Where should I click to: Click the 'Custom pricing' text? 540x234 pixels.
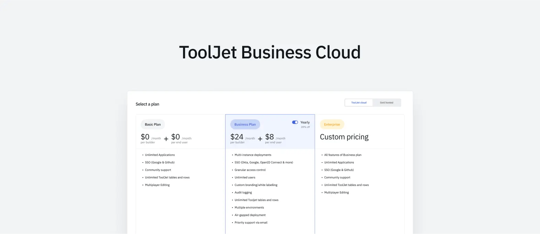tap(344, 137)
